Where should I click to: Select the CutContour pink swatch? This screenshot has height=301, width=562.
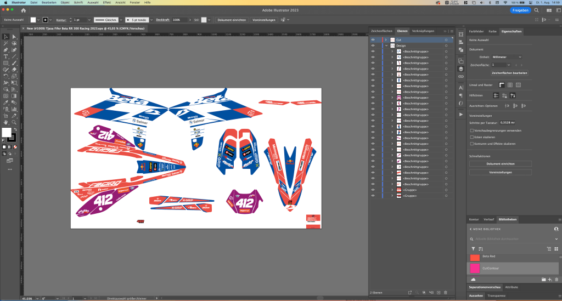475,268
